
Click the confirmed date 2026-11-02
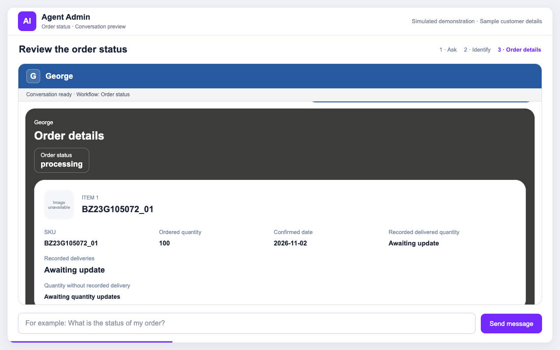[290, 243]
